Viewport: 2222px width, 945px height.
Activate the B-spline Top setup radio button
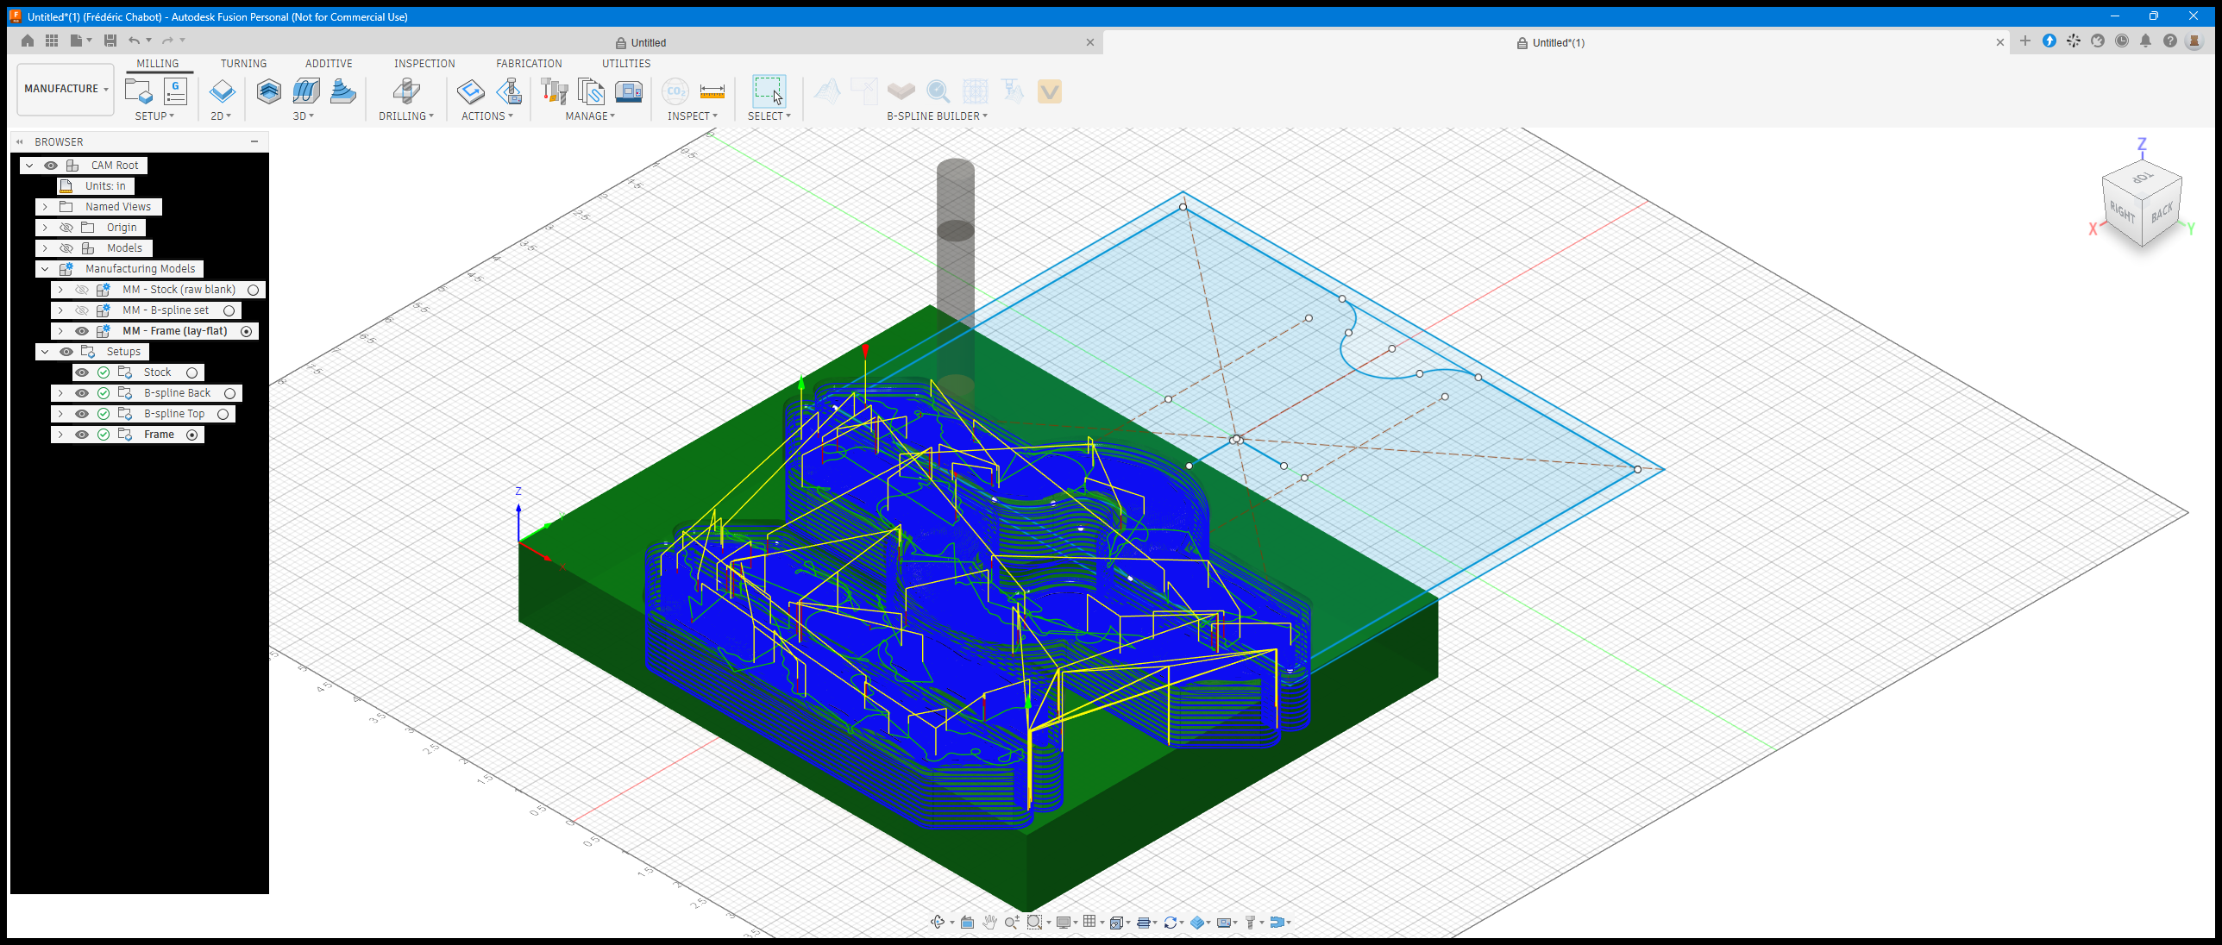coord(223,414)
